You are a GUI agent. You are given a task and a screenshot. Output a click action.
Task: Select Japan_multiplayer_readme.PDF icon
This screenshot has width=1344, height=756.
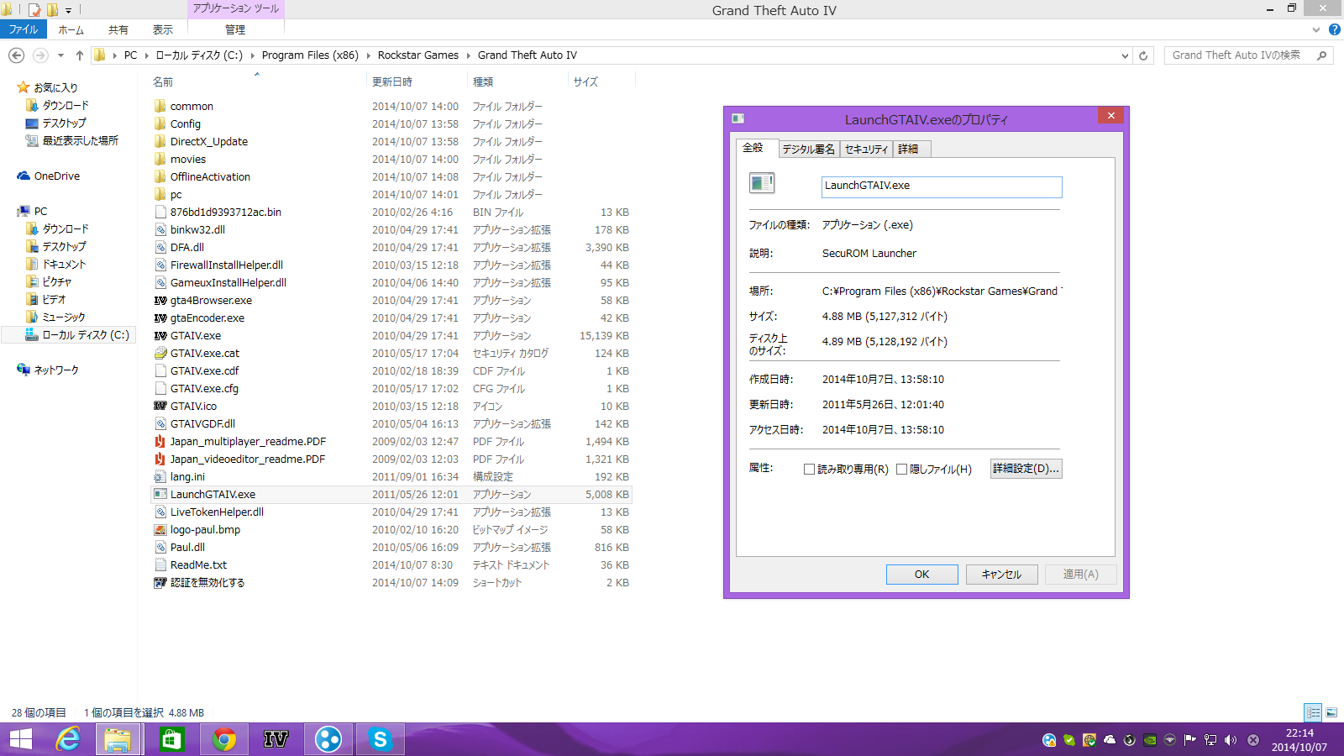pyautogui.click(x=160, y=442)
